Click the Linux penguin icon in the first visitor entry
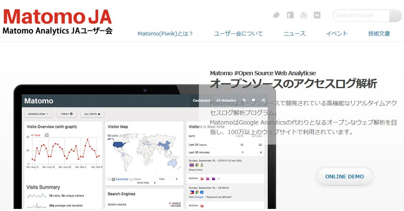 [x=202, y=165]
